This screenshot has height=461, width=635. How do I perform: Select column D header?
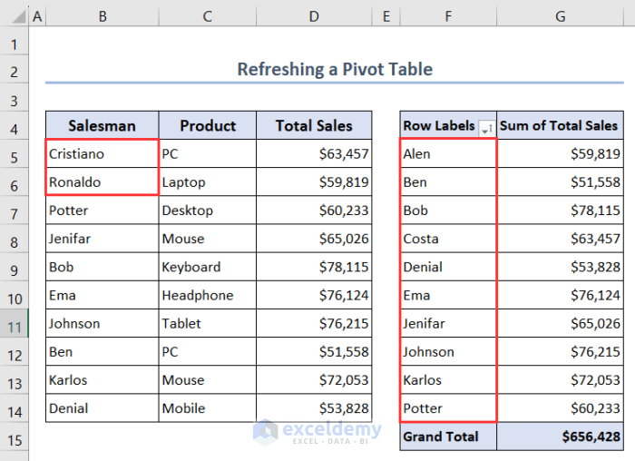point(314,16)
